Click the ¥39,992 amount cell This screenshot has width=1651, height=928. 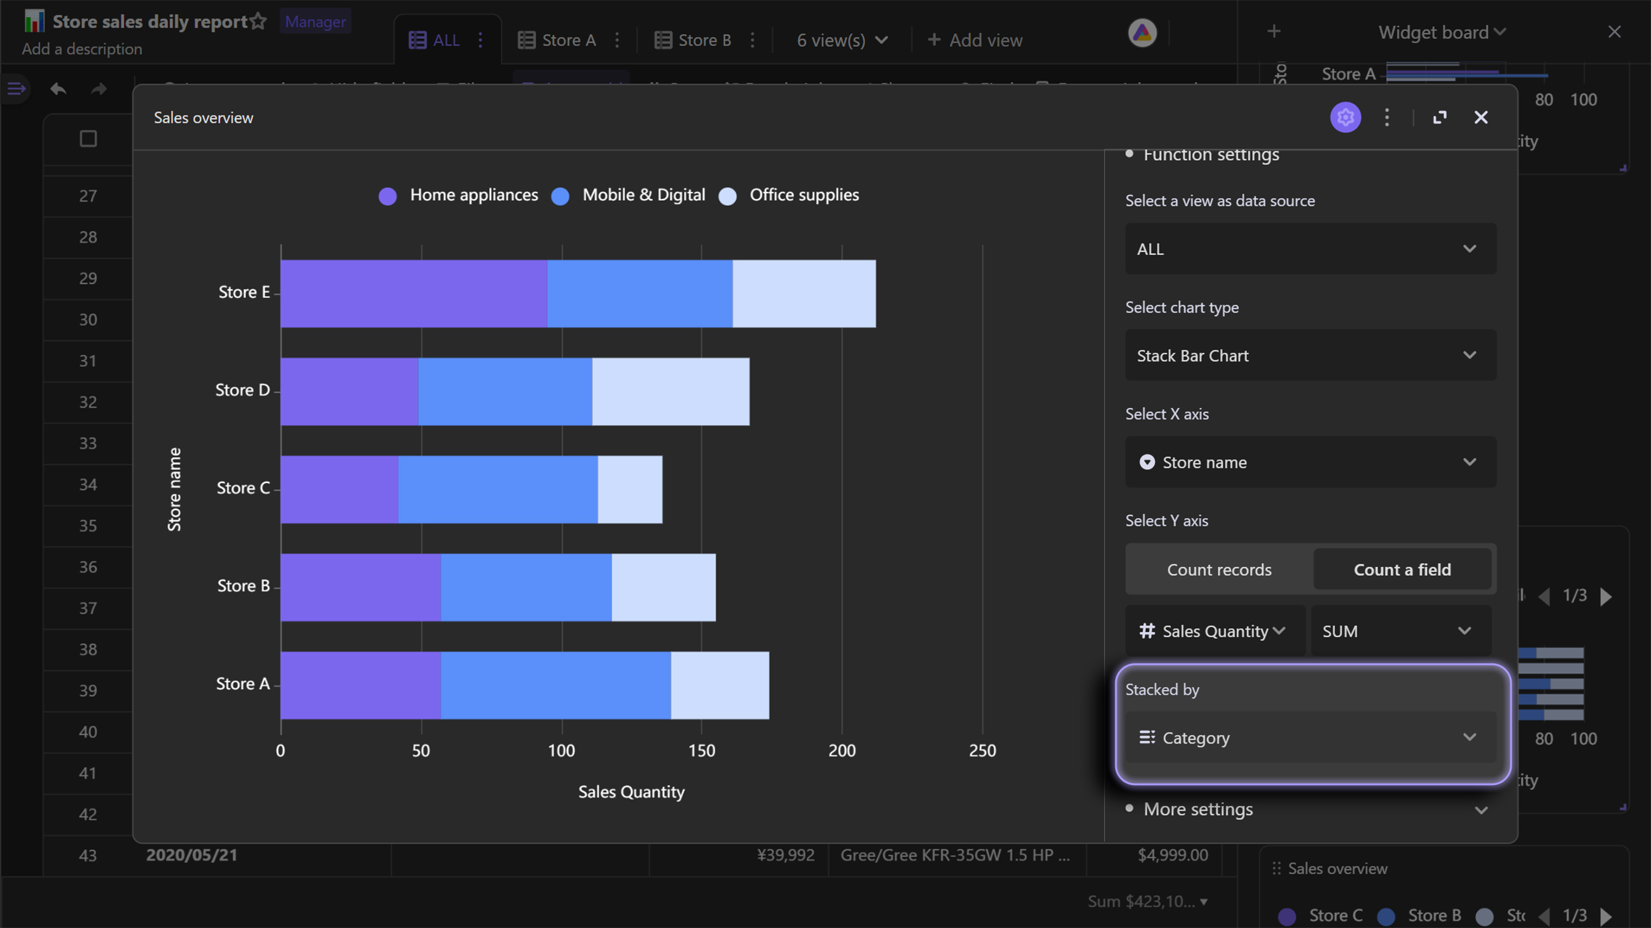pos(785,855)
